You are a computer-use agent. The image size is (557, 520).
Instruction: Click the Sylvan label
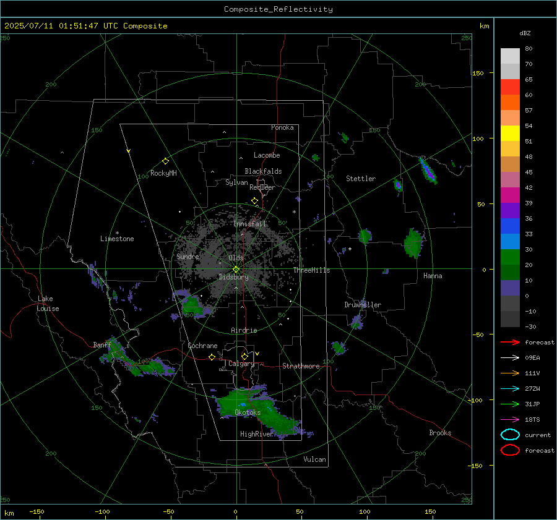[x=236, y=182]
